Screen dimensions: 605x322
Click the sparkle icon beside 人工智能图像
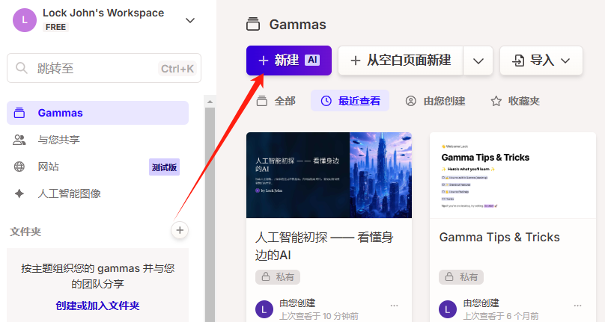click(19, 193)
